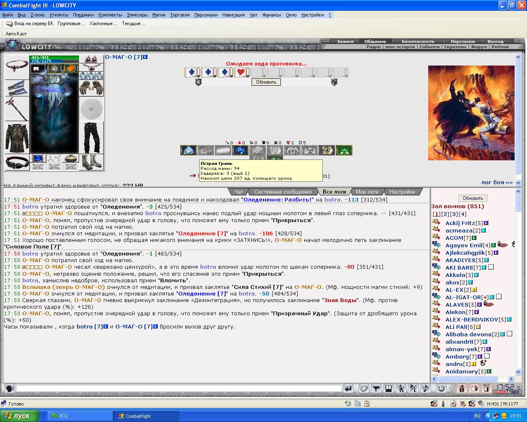Click the black pants equipment slot
Screen dimensions: 527x422
[91, 138]
